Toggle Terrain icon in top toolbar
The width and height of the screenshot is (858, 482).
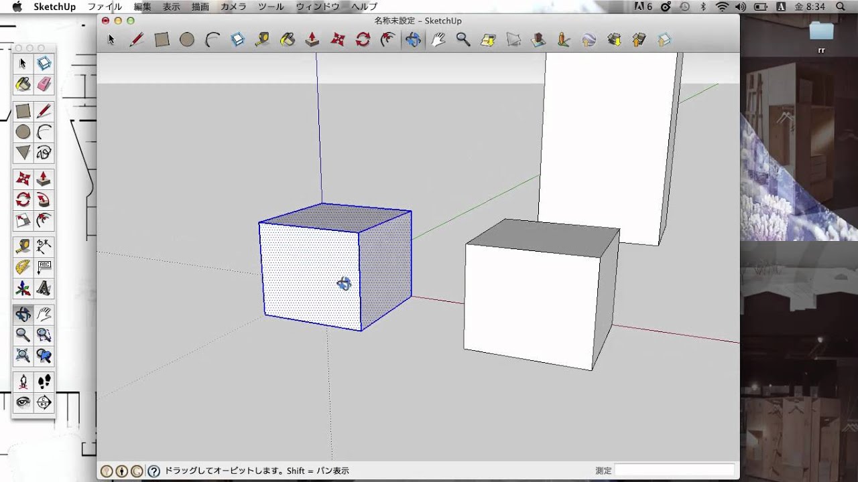[513, 39]
